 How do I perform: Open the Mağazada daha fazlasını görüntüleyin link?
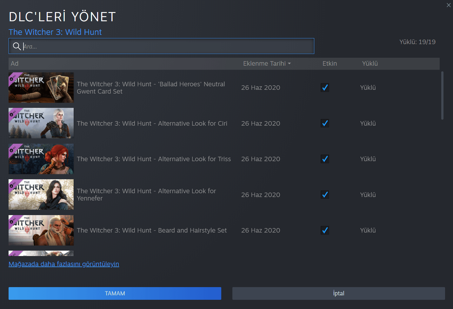(x=64, y=264)
